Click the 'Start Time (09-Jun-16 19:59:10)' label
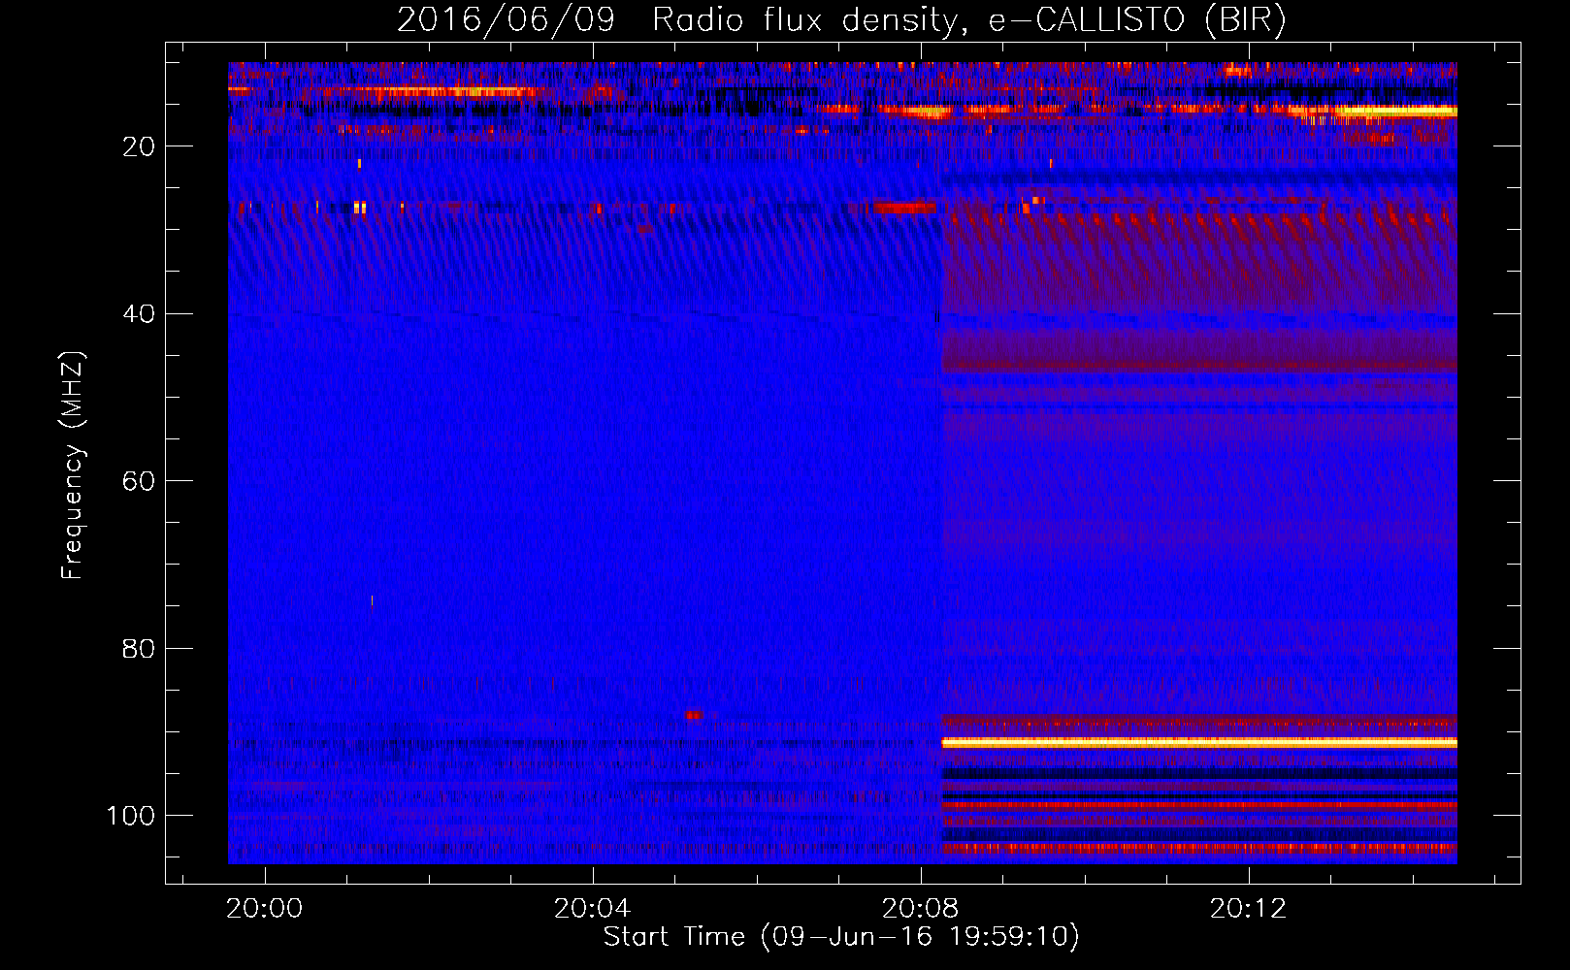Image resolution: width=1570 pixels, height=970 pixels. (x=841, y=937)
